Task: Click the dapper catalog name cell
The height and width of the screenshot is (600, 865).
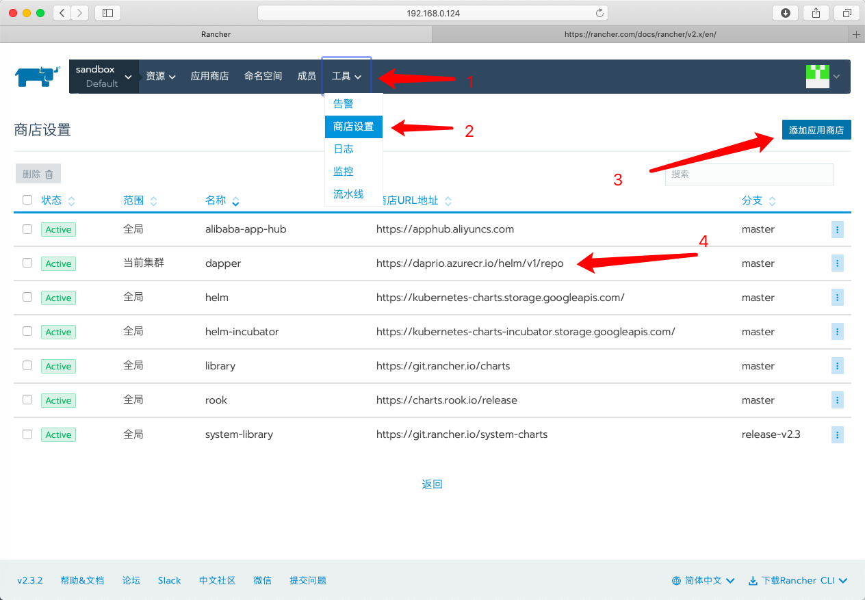Action: (x=223, y=263)
